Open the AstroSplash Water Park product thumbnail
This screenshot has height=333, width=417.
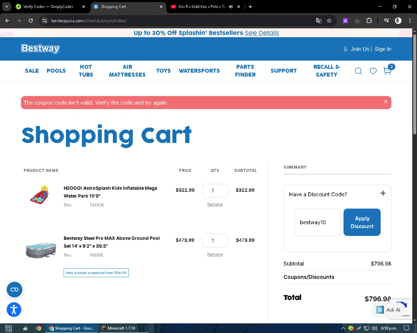[40, 195]
